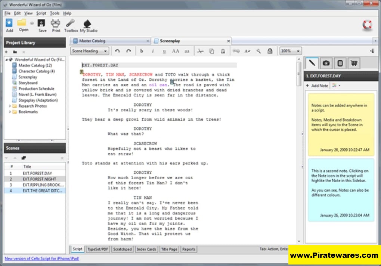Open the 100% zoom dropdown

pyautogui.click(x=291, y=51)
